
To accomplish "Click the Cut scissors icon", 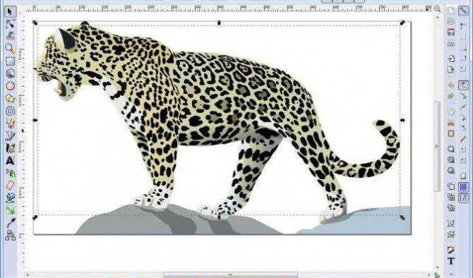I will 451,123.
